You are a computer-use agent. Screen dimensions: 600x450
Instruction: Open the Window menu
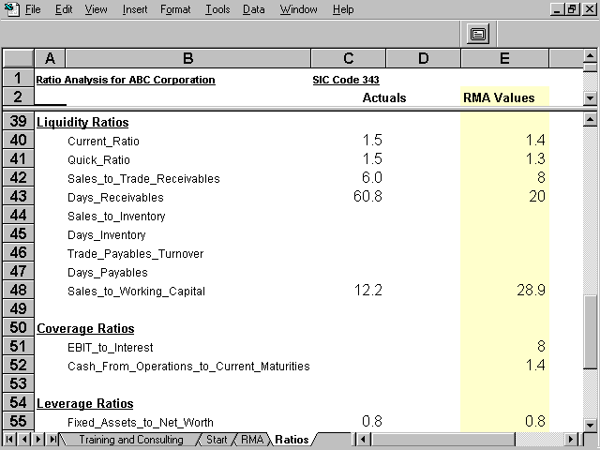pos(298,9)
